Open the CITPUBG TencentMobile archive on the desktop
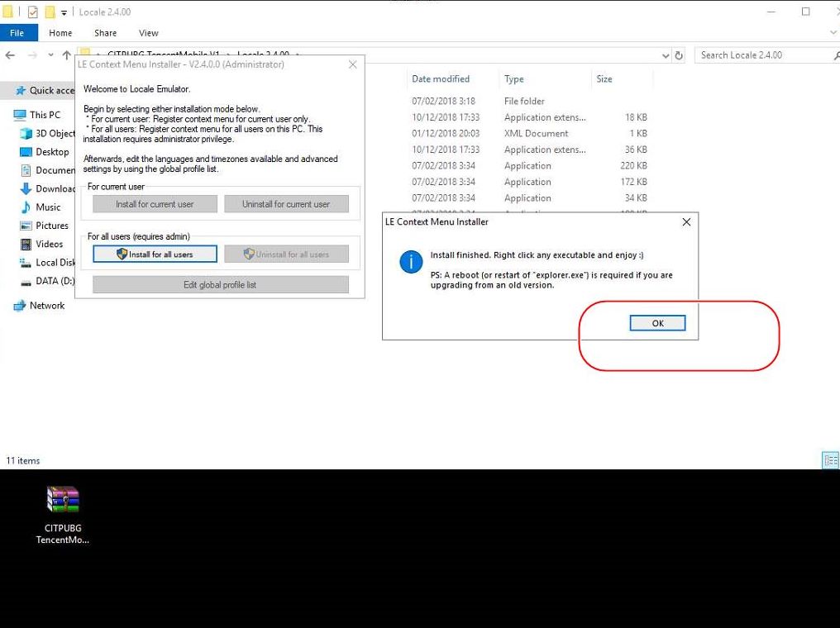This screenshot has height=628, width=840. (x=61, y=500)
